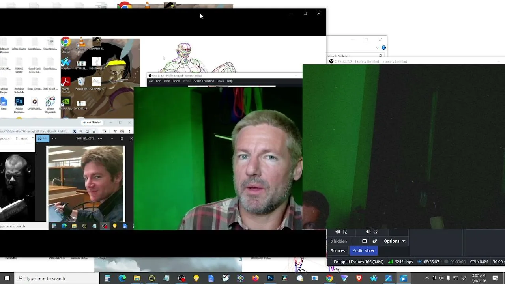Click the taskbar search box

click(x=57, y=278)
